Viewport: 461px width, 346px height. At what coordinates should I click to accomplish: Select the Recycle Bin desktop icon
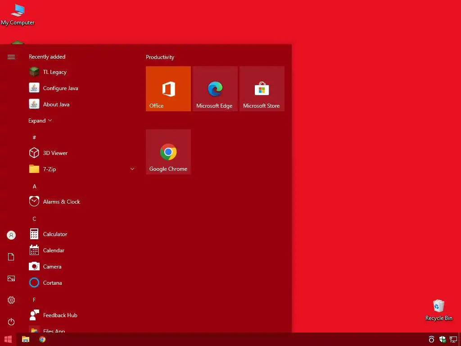coord(438,310)
